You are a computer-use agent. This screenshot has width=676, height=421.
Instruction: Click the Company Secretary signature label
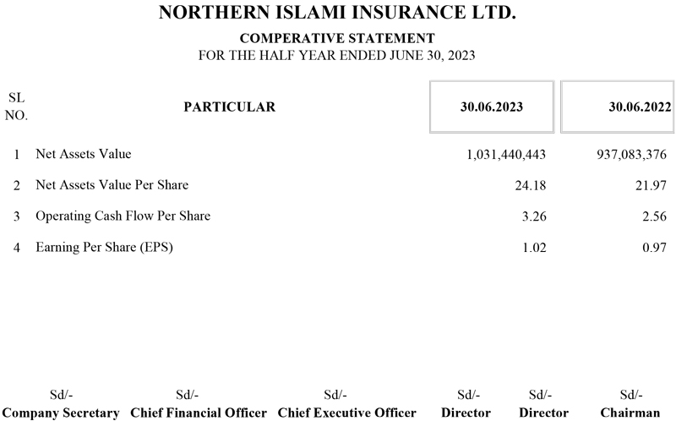tap(61, 413)
